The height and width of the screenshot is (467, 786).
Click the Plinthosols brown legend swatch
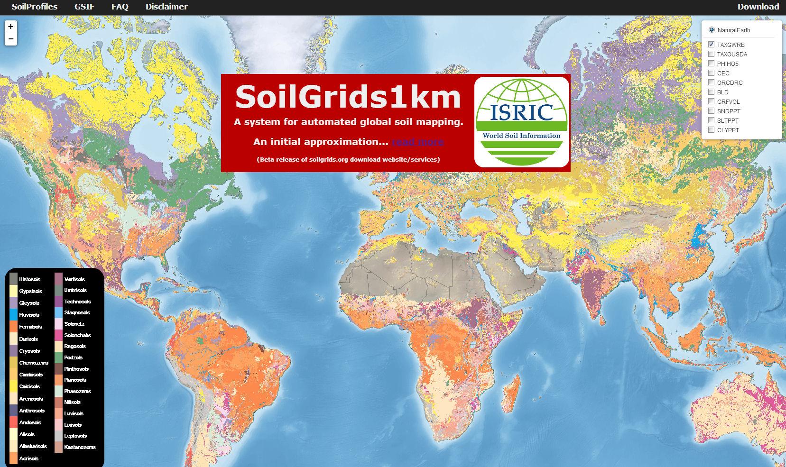point(59,369)
